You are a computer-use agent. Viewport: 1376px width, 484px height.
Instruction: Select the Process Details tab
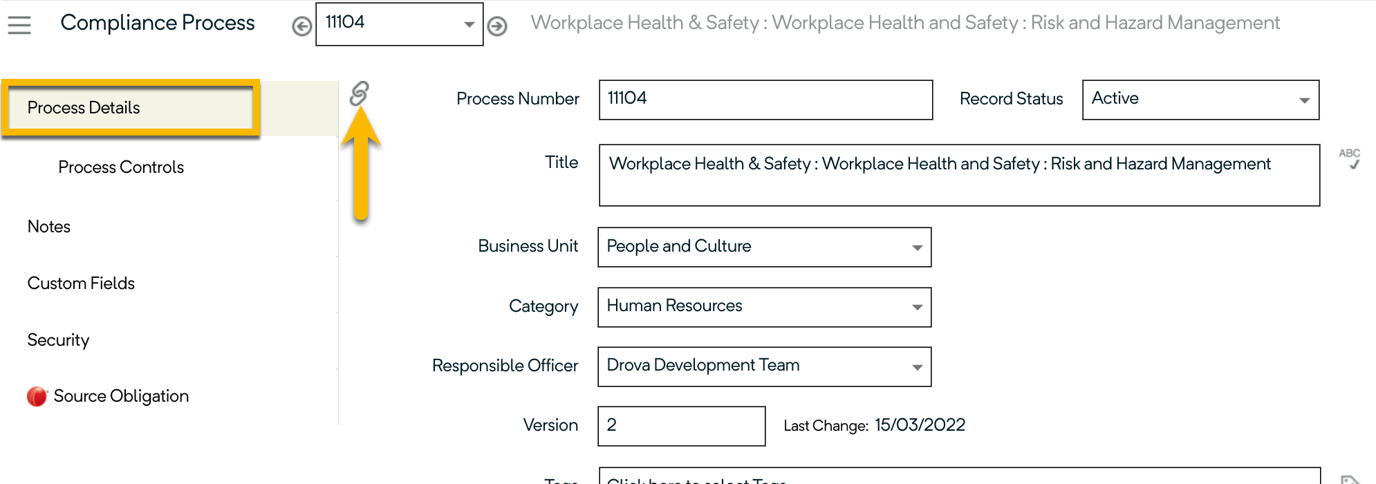pyautogui.click(x=84, y=108)
